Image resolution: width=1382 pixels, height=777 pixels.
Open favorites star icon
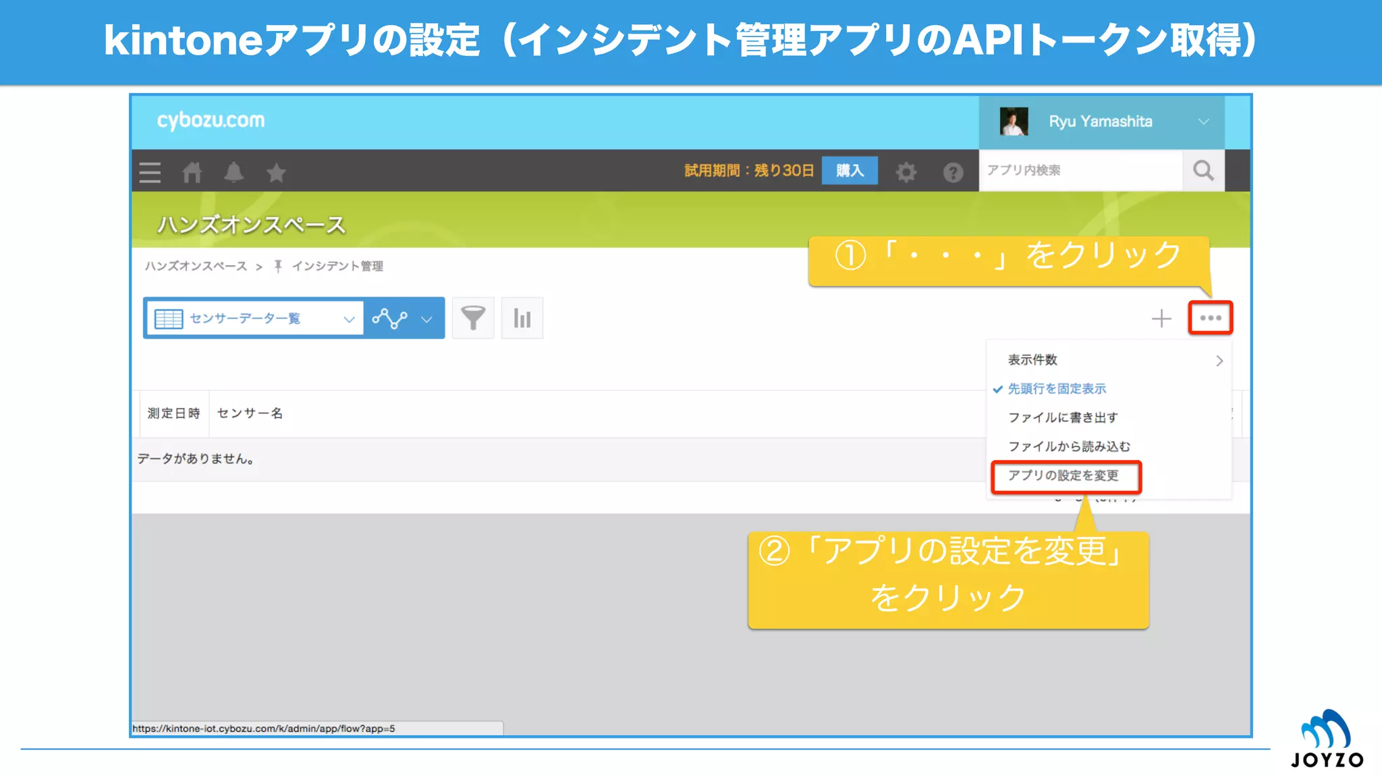pyautogui.click(x=276, y=173)
